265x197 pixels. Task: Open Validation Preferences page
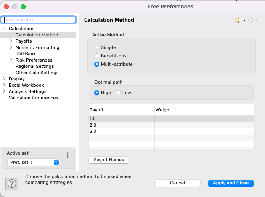click(x=33, y=98)
